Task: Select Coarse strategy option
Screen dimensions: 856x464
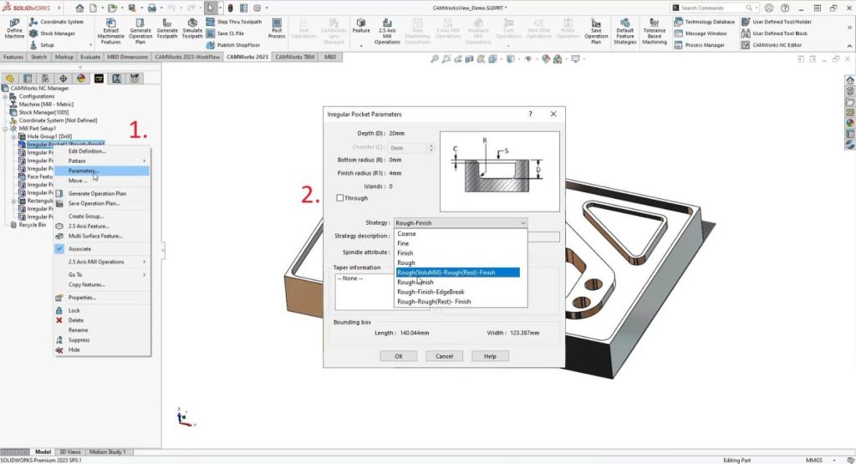Action: [x=406, y=233]
